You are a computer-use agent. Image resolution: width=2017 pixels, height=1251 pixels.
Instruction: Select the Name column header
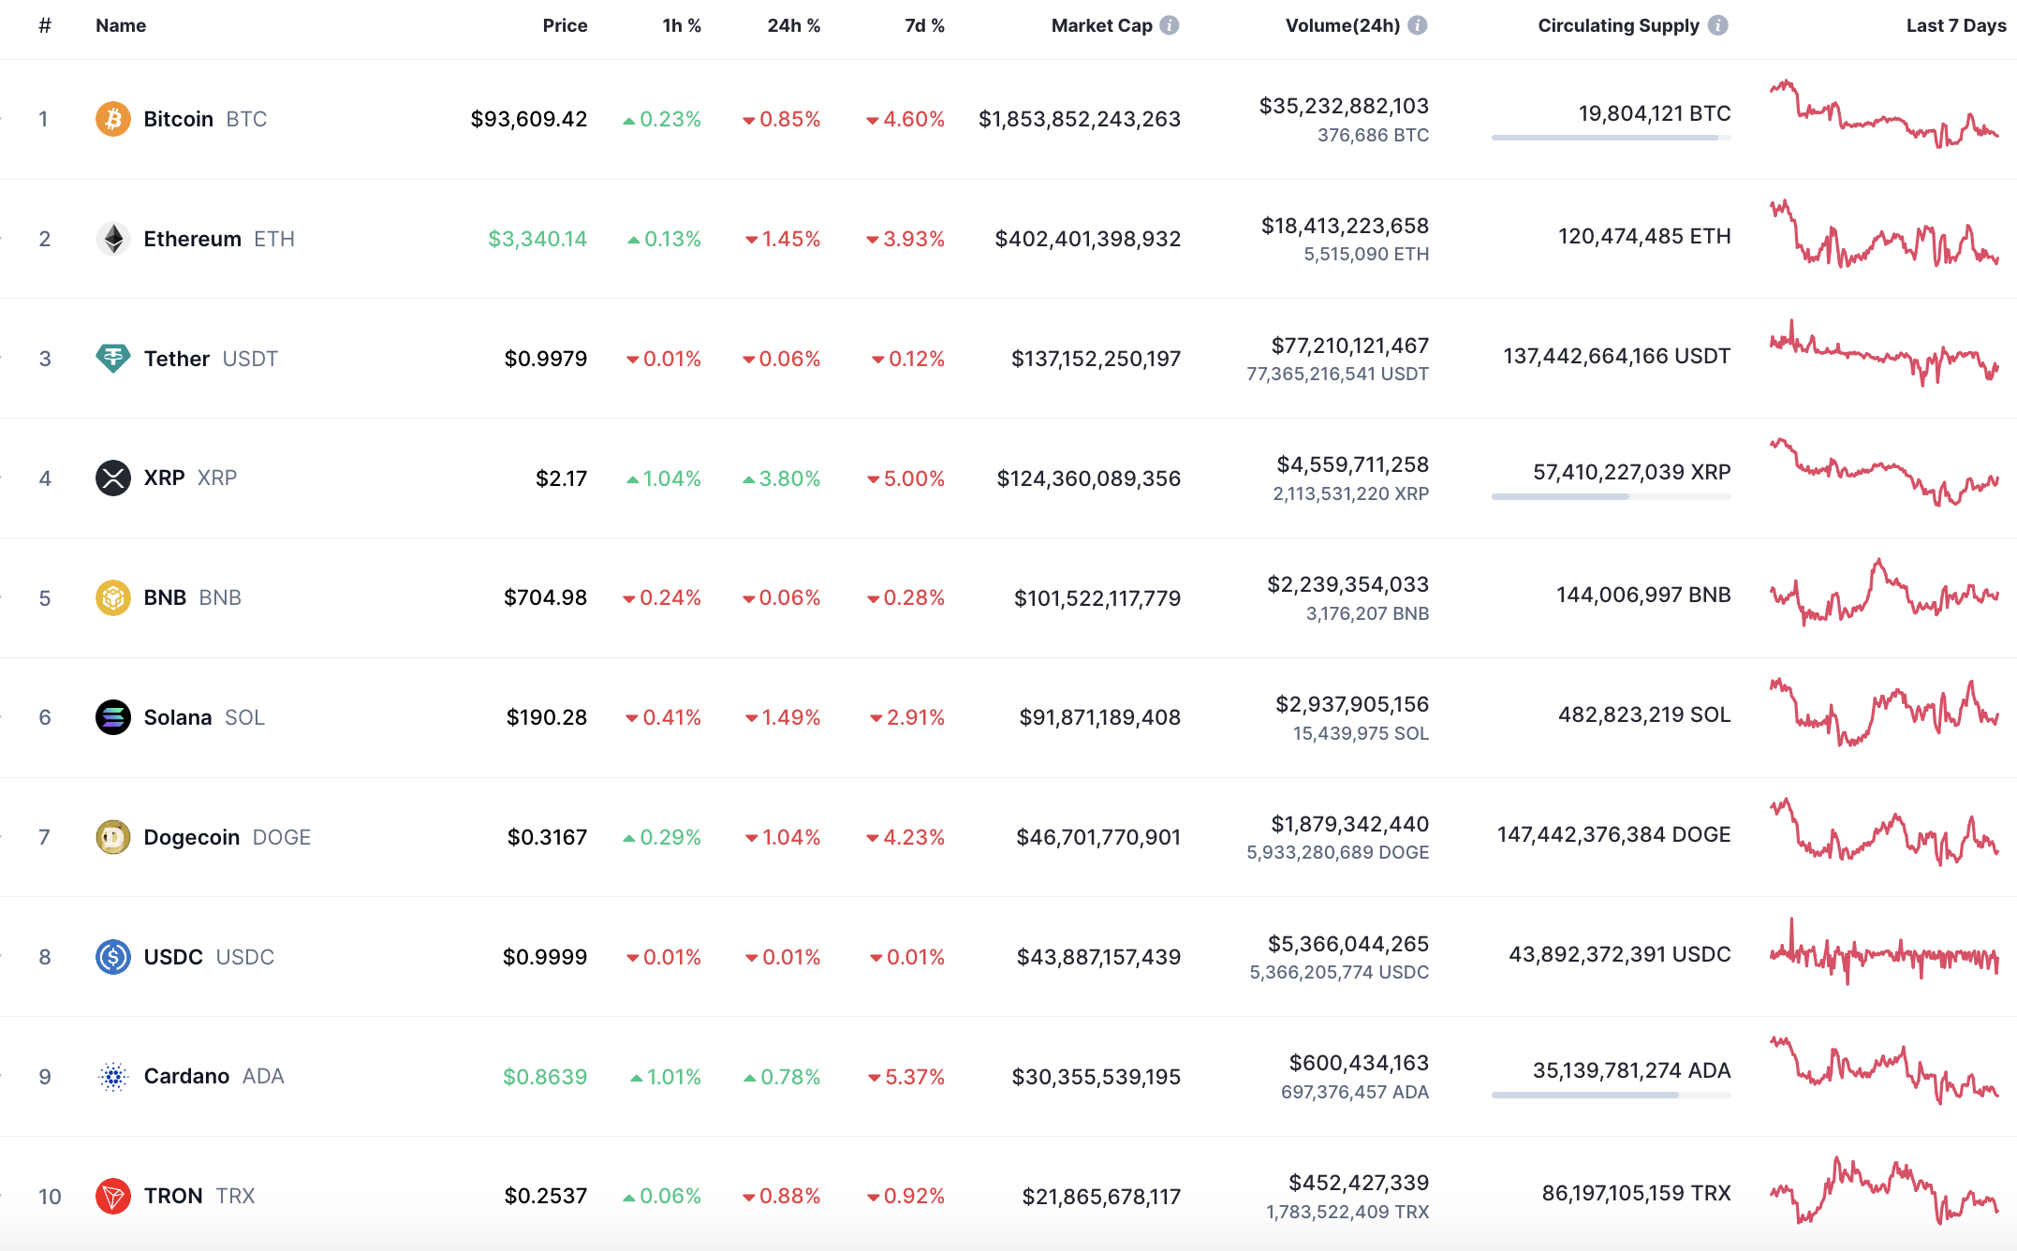coord(120,25)
